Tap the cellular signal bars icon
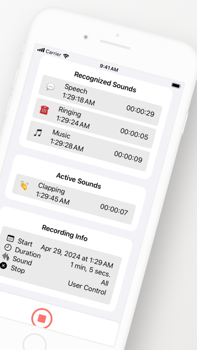Viewport: 197px width, 350px height. pos(41,50)
